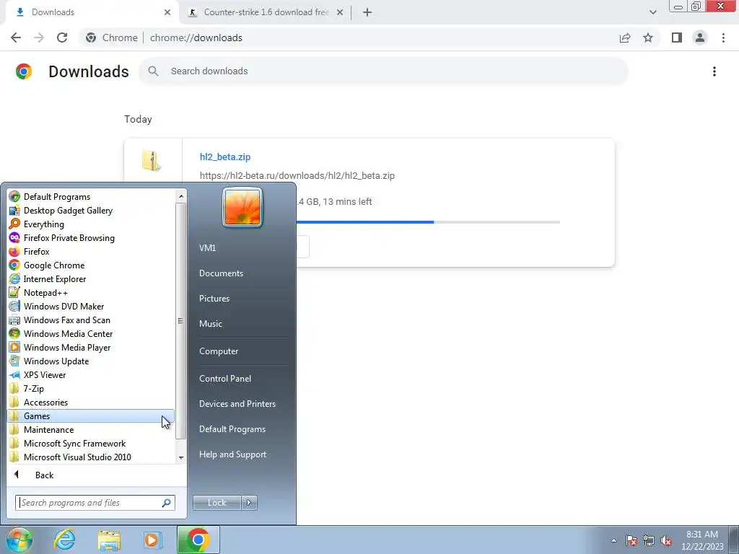This screenshot has width=739, height=554.
Task: Open Chrome tab search chevron
Action: tap(652, 12)
